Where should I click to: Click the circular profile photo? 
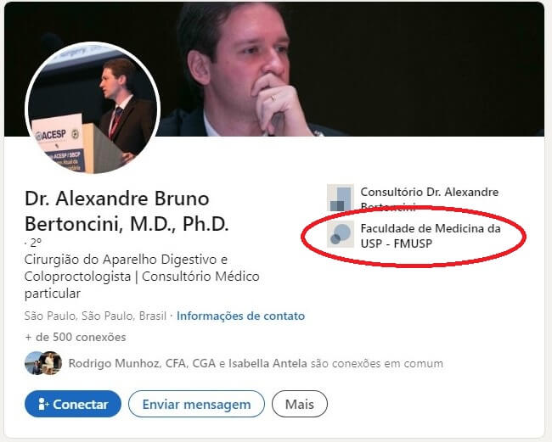coord(93,108)
